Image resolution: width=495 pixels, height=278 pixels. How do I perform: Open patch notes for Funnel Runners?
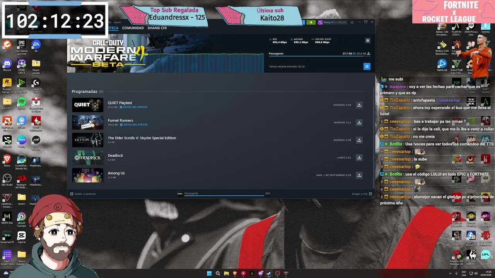coord(133,125)
